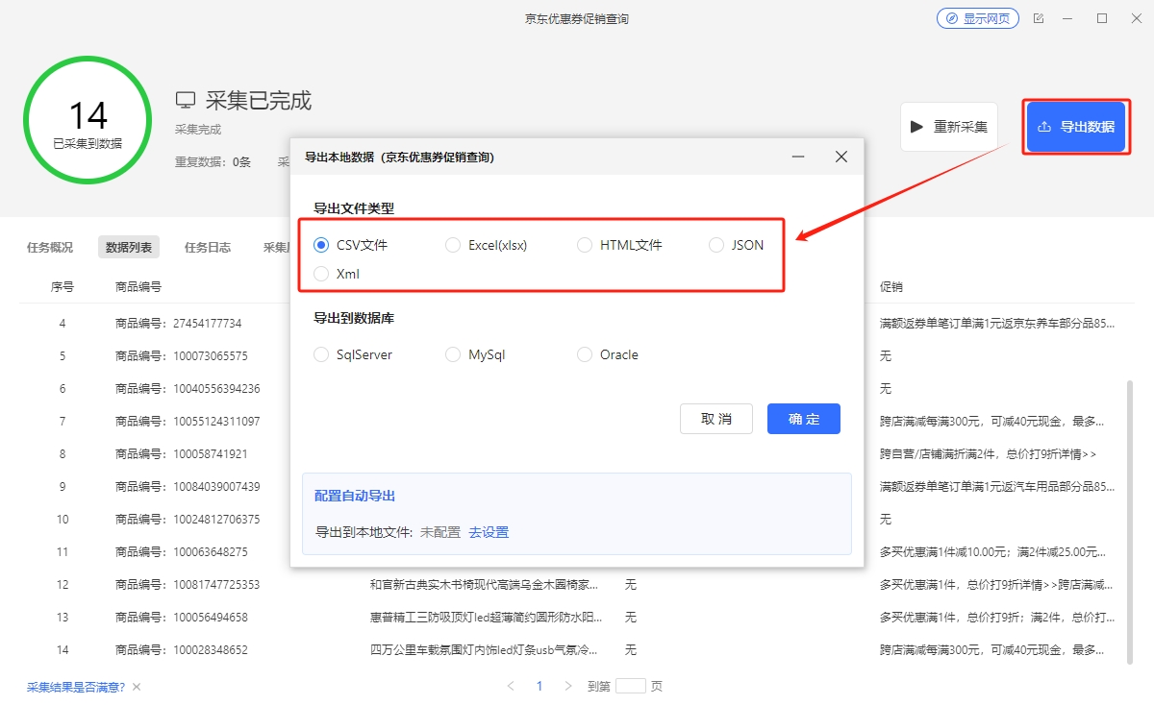Click the edit icon beside 显示网页
This screenshot has width=1154, height=705.
coord(1039,18)
